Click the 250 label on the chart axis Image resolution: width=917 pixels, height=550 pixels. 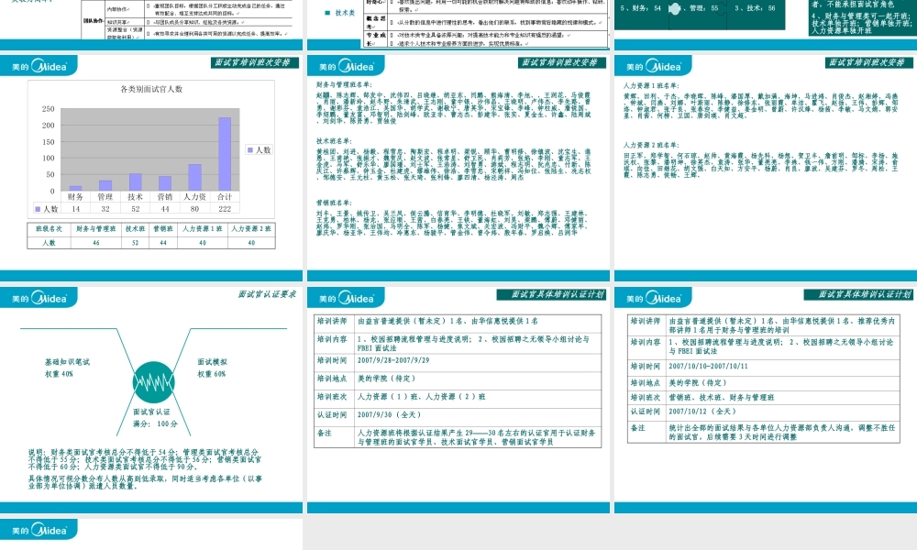48,109
